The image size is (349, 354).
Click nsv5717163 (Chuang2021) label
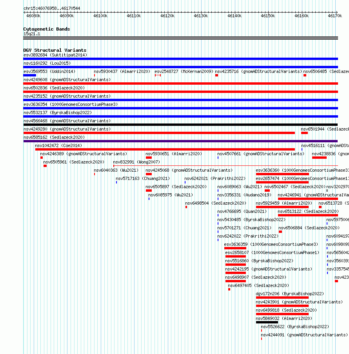[143, 179]
